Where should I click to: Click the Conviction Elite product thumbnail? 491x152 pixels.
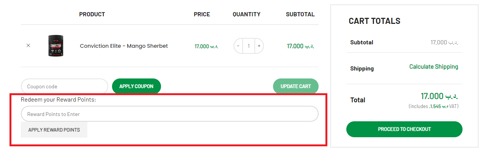click(56, 46)
